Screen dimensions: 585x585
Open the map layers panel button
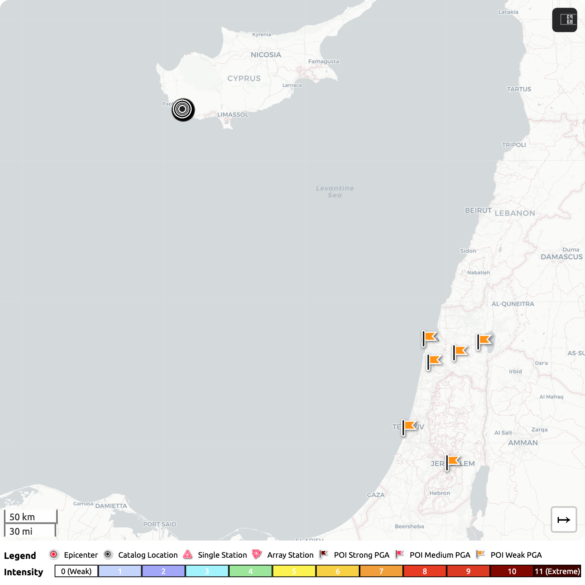click(564, 20)
